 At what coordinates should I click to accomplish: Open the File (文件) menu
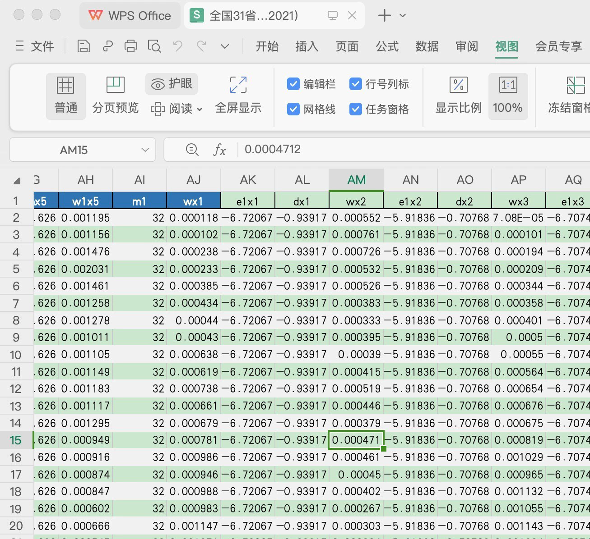point(35,46)
